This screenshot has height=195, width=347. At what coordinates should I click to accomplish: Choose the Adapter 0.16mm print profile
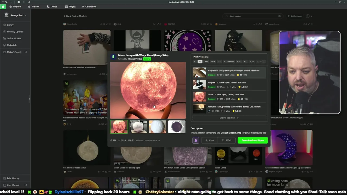pyautogui.click(x=229, y=84)
